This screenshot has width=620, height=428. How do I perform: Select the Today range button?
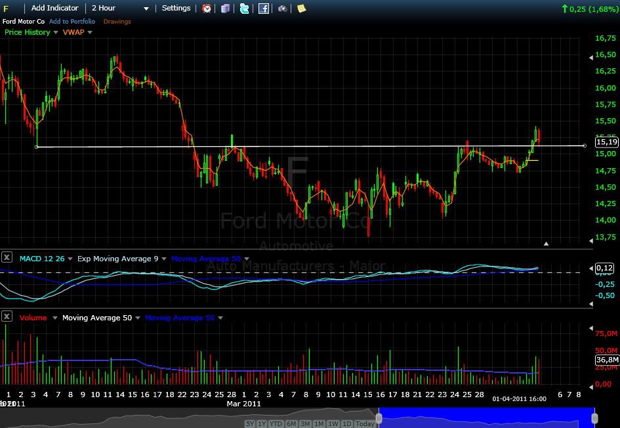click(365, 423)
